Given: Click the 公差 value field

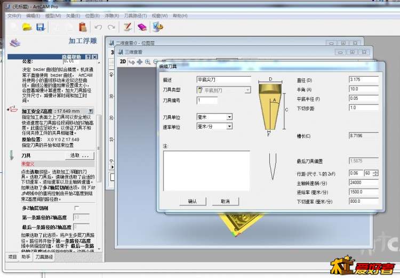Looking at the screenshot, I should coord(71,61).
